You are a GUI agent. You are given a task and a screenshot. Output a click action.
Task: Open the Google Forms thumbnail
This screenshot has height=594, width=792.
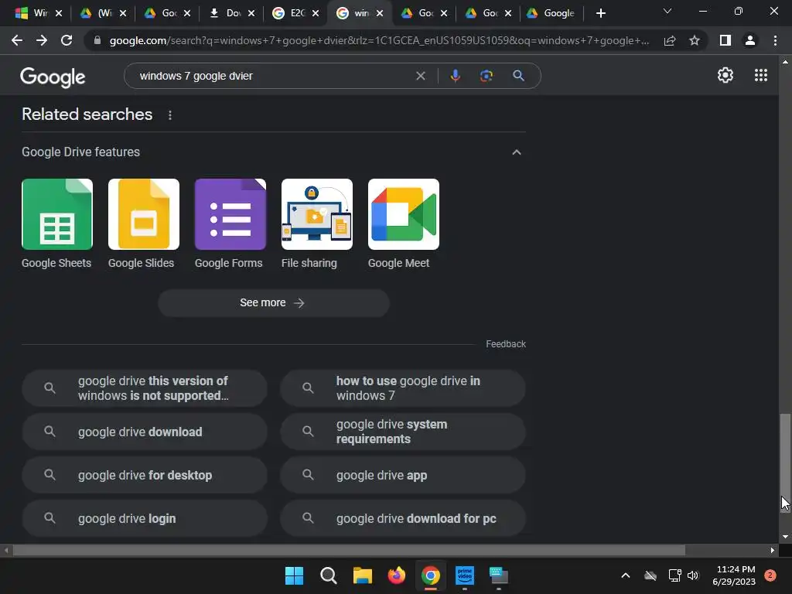tap(230, 214)
